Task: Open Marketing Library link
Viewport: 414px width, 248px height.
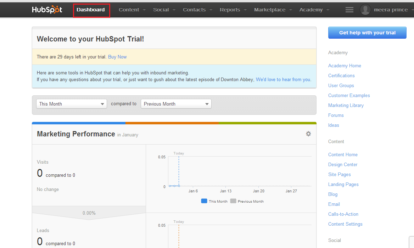Action: [x=346, y=105]
